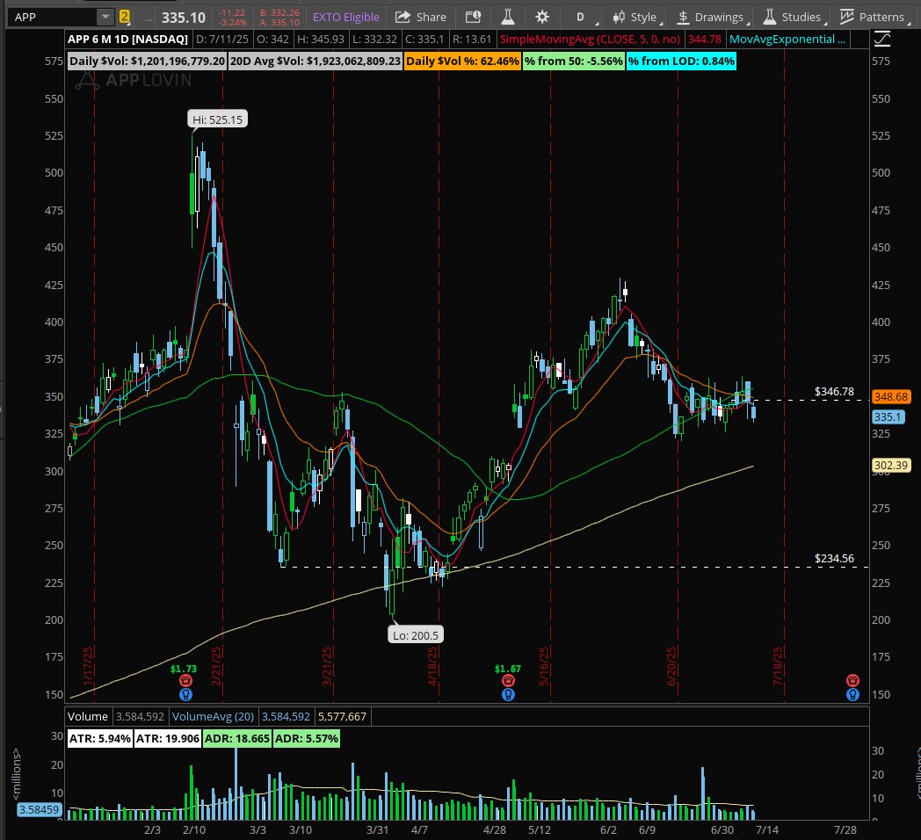Click the blue lightbulb icon under 1.73 earnings
The height and width of the screenshot is (840, 921).
(x=185, y=695)
